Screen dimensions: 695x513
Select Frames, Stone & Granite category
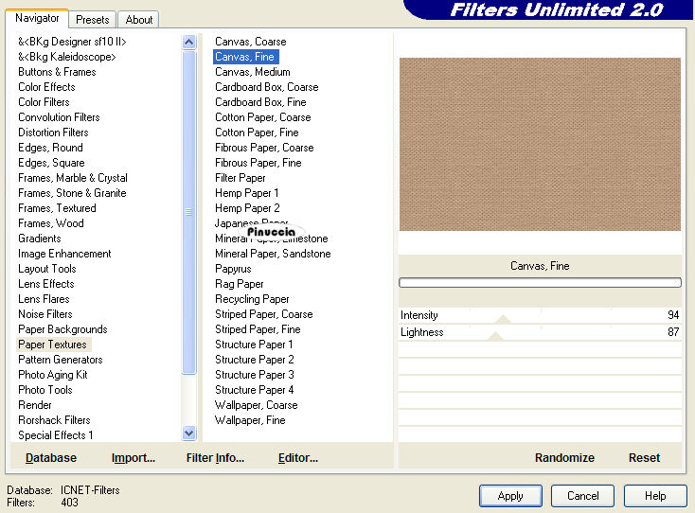pos(72,193)
